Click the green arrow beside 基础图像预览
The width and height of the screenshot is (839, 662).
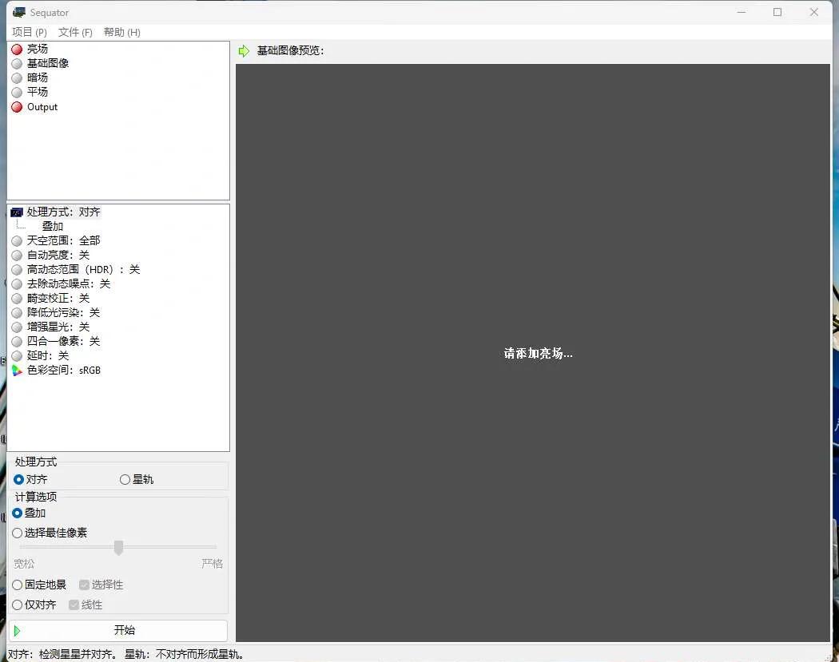click(x=245, y=51)
